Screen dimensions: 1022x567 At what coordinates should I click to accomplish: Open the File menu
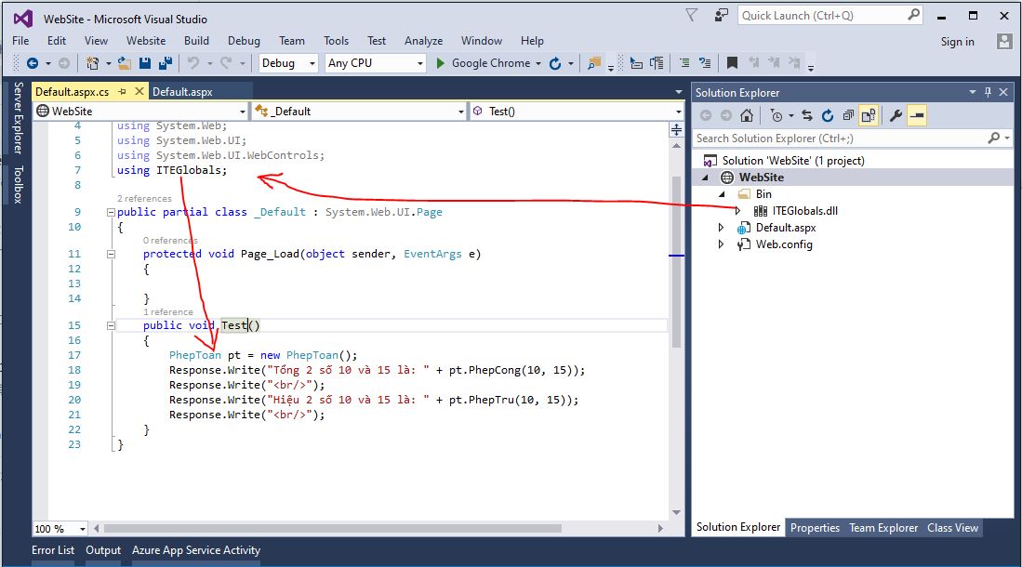click(x=20, y=41)
